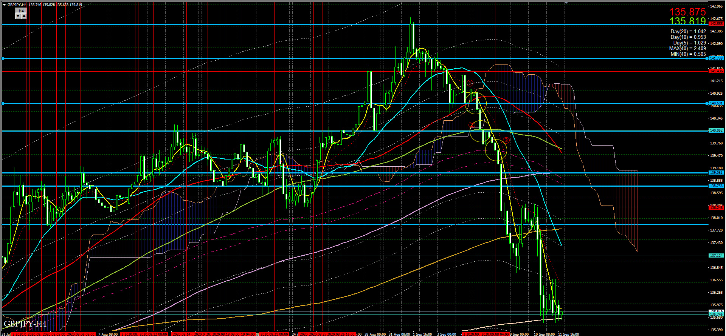Click the red 141.436 price tag
726x336 pixels.
[x=716, y=71]
